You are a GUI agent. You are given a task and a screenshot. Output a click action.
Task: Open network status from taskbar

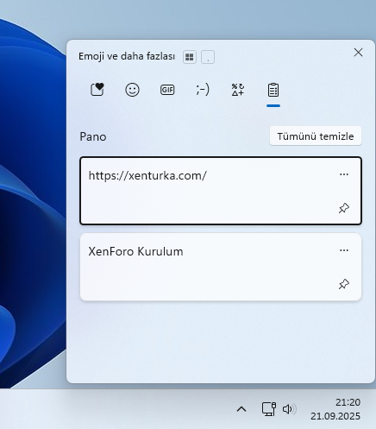point(269,409)
